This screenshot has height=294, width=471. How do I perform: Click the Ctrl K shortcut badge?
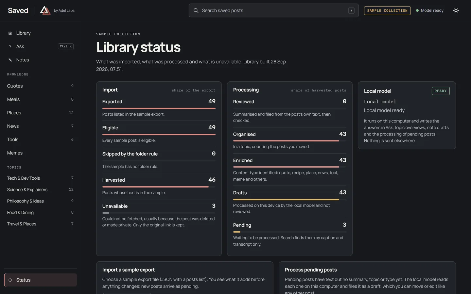tap(66, 46)
